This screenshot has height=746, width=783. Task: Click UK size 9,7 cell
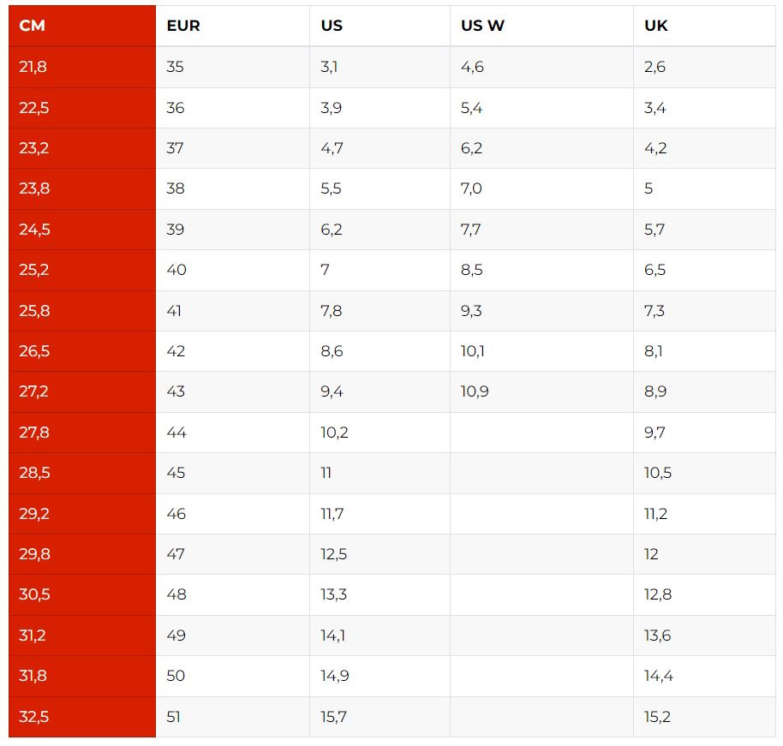coord(704,433)
